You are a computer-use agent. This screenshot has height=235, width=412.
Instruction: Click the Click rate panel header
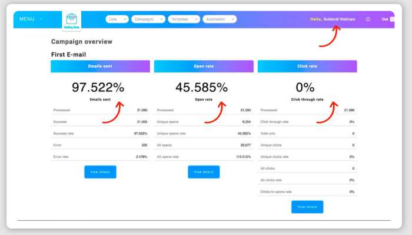[x=307, y=66]
